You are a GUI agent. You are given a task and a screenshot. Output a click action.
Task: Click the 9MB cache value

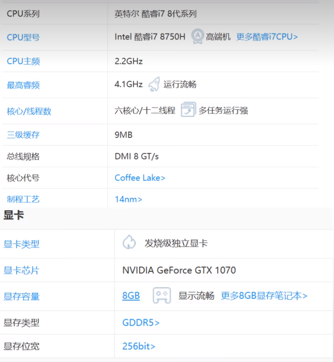124,135
